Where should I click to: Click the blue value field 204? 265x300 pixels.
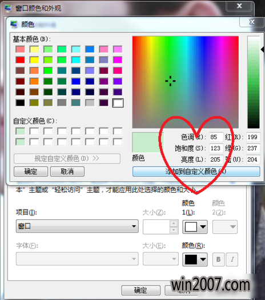coord(253,159)
